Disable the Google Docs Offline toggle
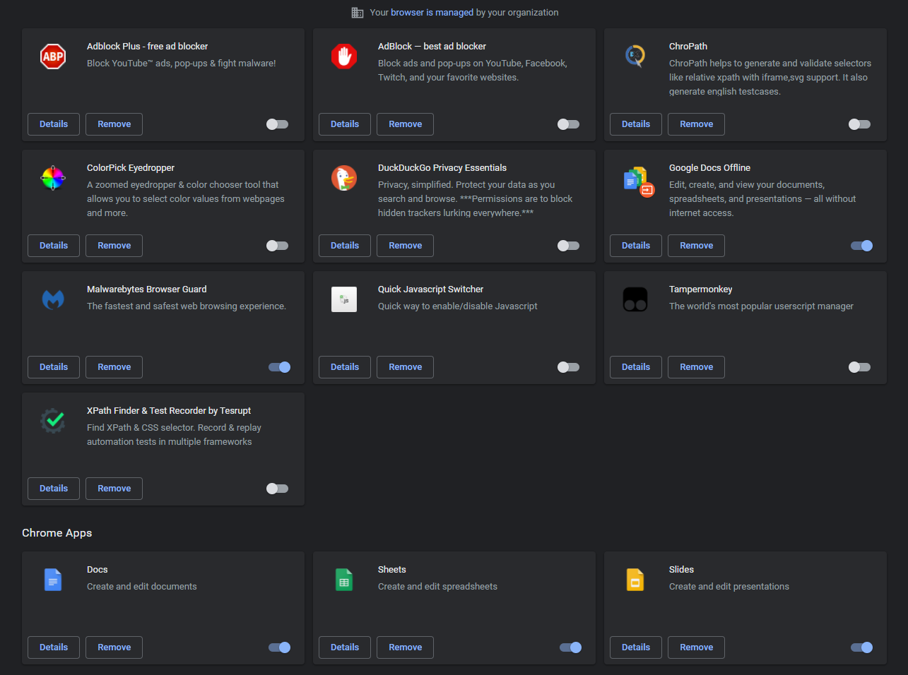This screenshot has height=675, width=908. click(x=861, y=246)
